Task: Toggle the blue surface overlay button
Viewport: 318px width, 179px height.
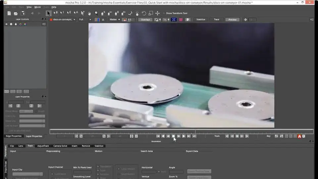Action: pos(174,20)
